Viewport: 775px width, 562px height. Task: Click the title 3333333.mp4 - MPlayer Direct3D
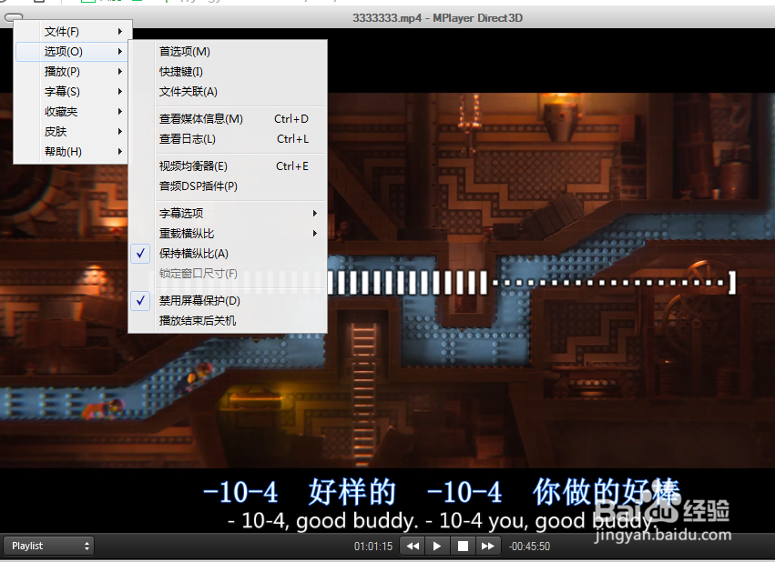pyautogui.click(x=437, y=18)
